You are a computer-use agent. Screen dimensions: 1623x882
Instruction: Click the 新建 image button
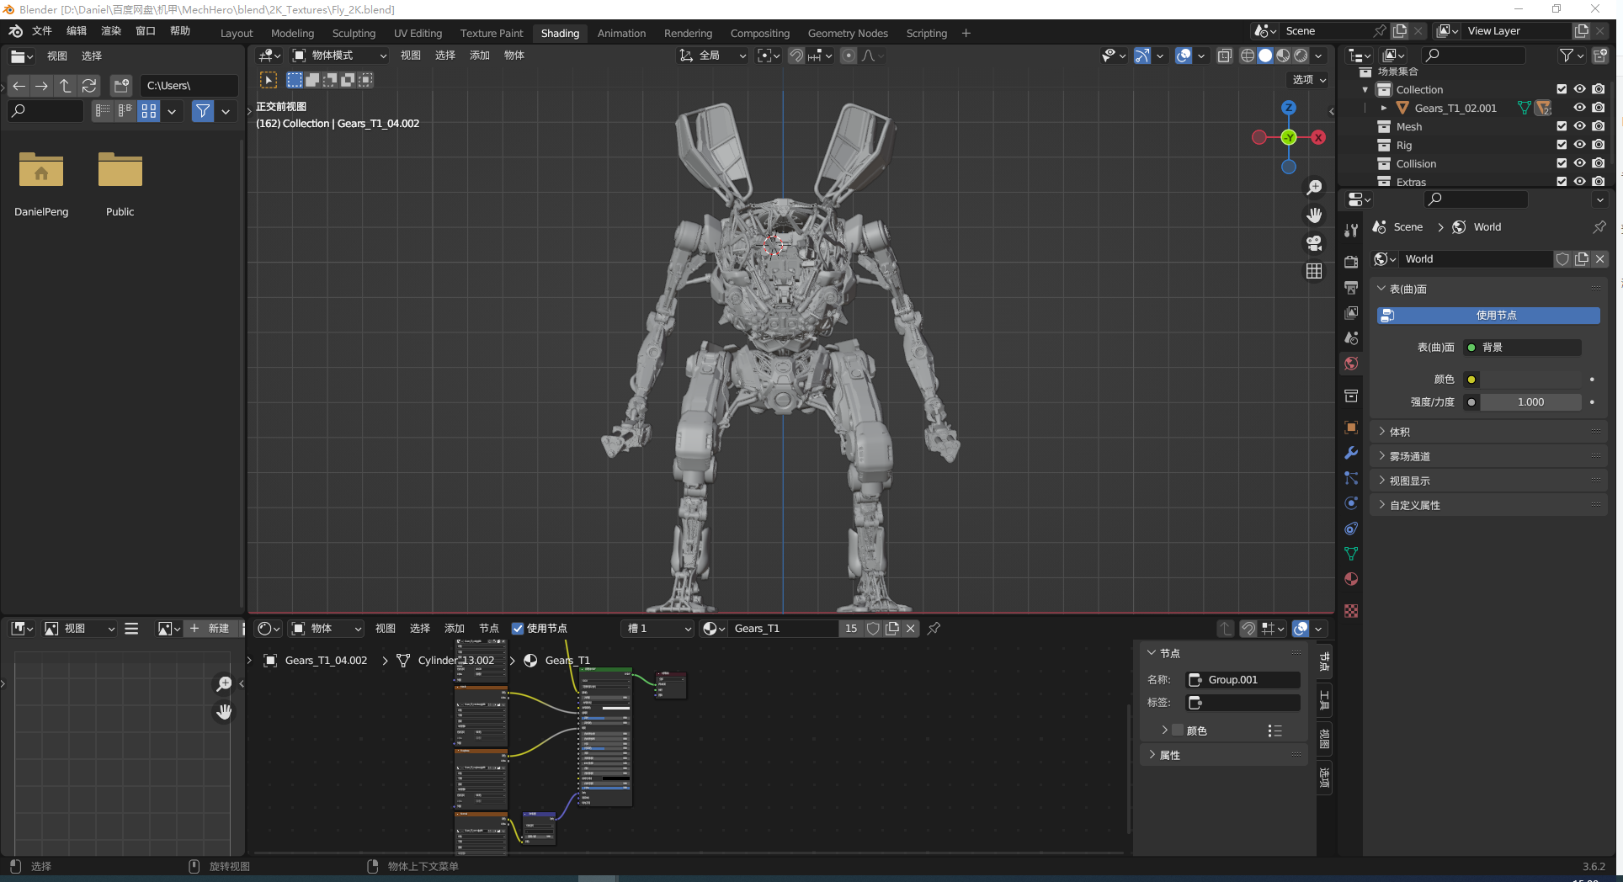(210, 629)
